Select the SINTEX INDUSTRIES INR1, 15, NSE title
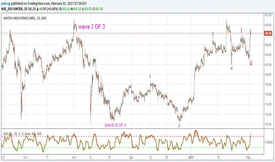Image resolution: width=275 pixels, height=162 pixels. pos(25,18)
